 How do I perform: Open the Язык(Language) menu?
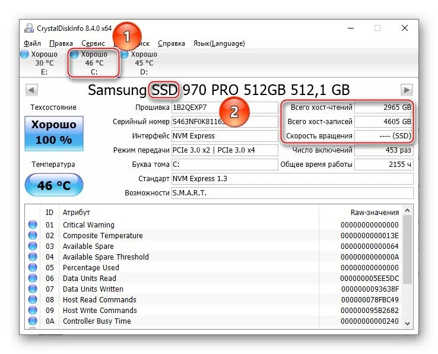[219, 43]
